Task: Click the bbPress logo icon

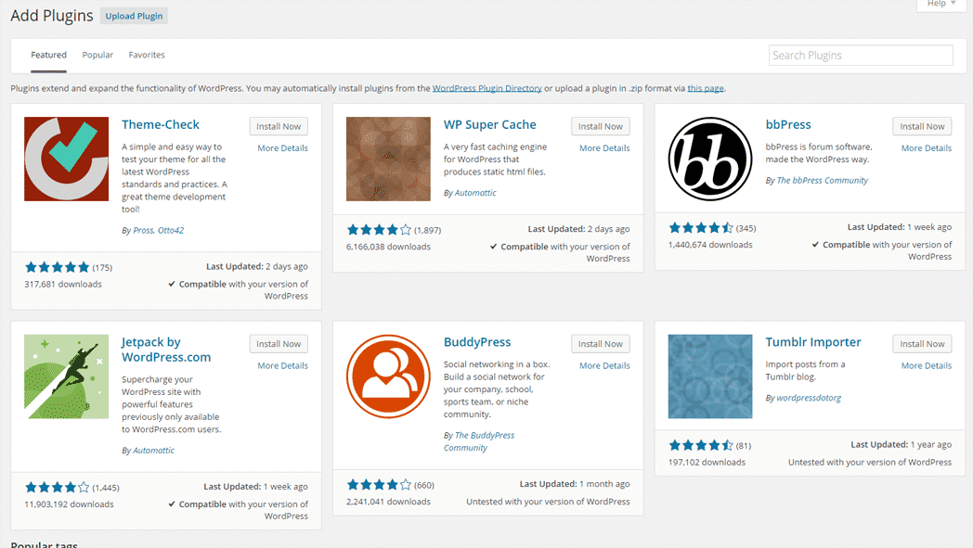Action: (x=710, y=159)
